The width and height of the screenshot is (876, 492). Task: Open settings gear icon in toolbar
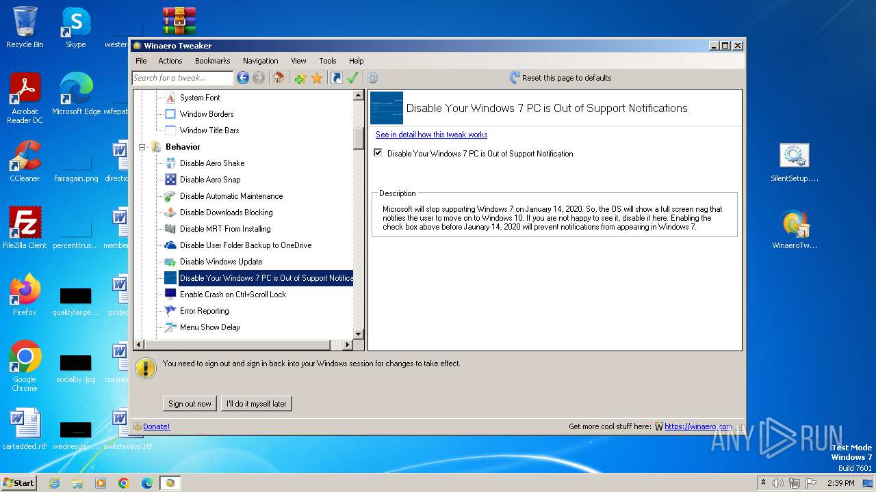[x=372, y=78]
